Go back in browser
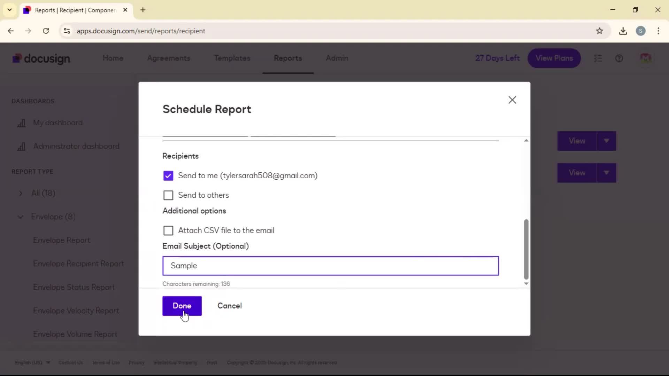The width and height of the screenshot is (669, 376). 11,31
